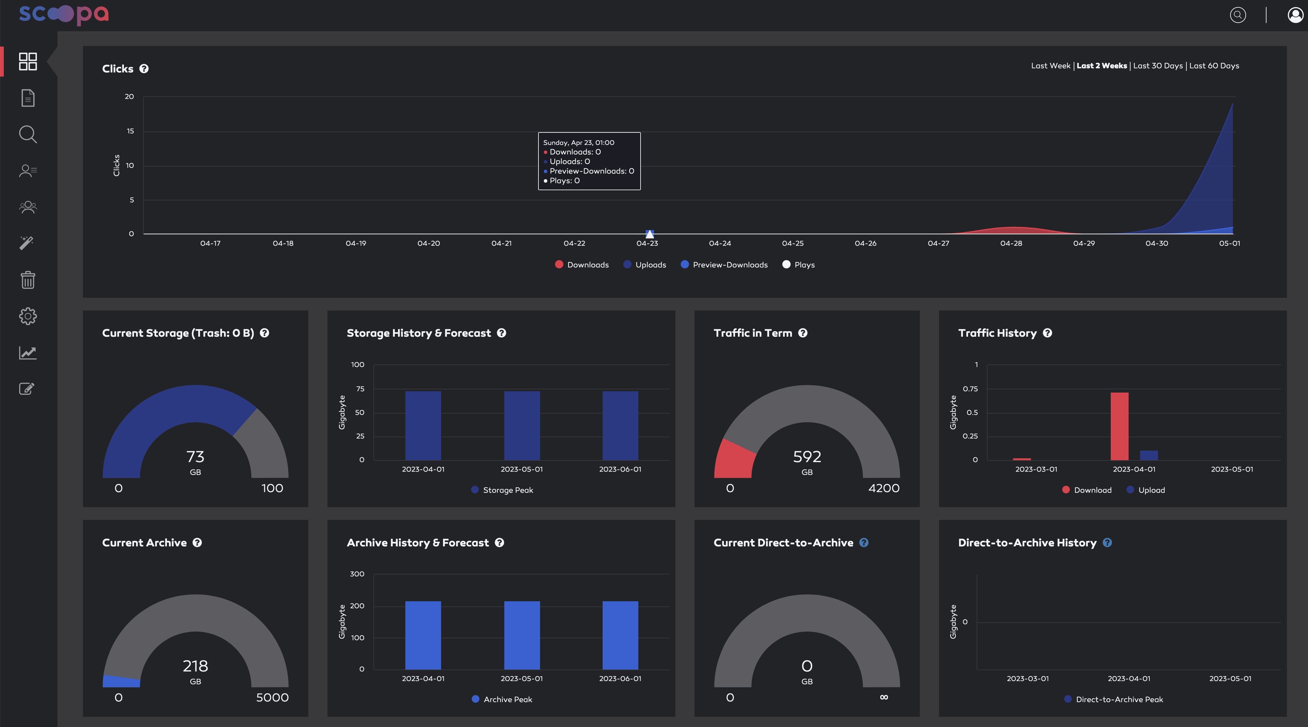Click the top-right search icon

1238,15
